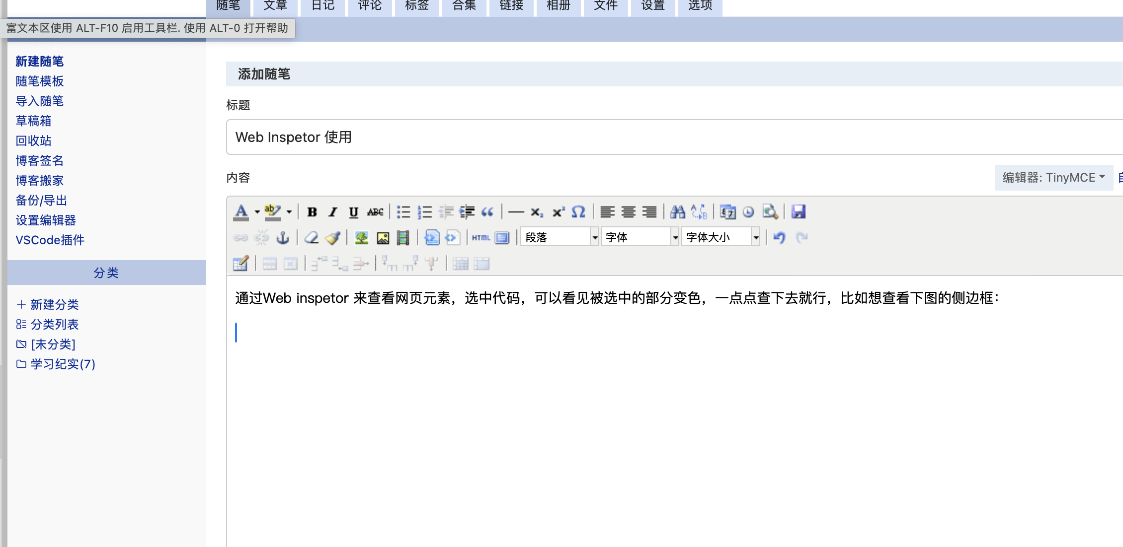This screenshot has height=547, width=1123.
Task: Click the anchor insert icon
Action: [283, 238]
